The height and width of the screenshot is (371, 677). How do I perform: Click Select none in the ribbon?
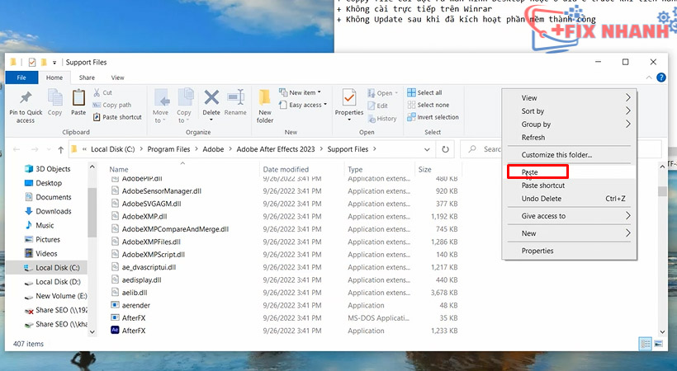pos(428,105)
